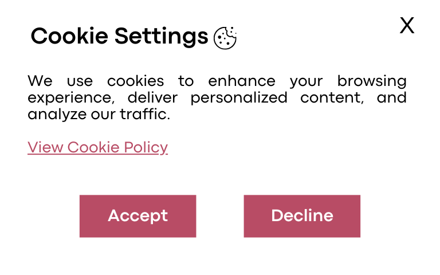Choose the Decline option

pos(302,216)
